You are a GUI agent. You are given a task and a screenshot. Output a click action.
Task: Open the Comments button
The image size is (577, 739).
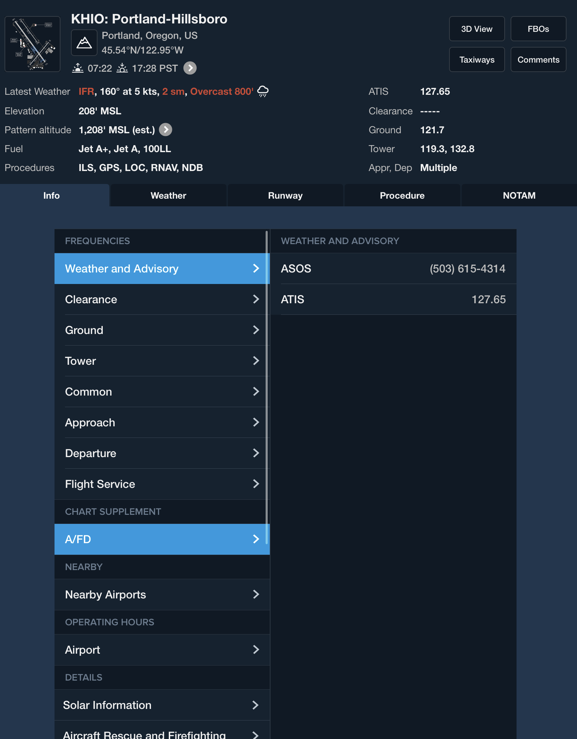[538, 60]
